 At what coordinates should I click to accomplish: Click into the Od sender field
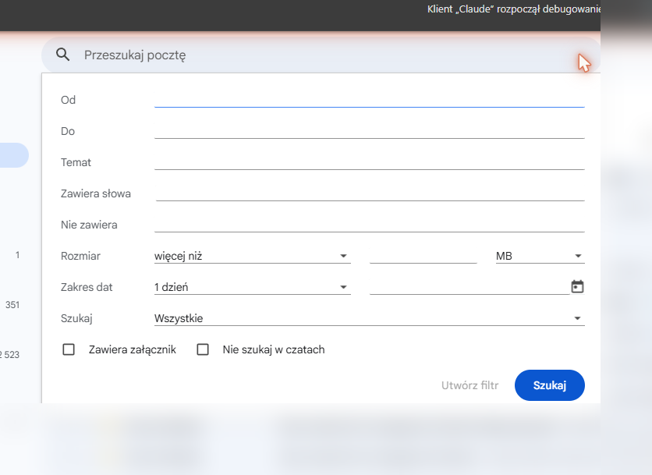[x=369, y=100]
